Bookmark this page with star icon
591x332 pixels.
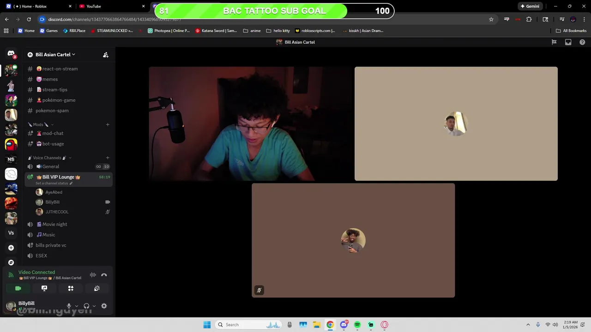tap(491, 19)
